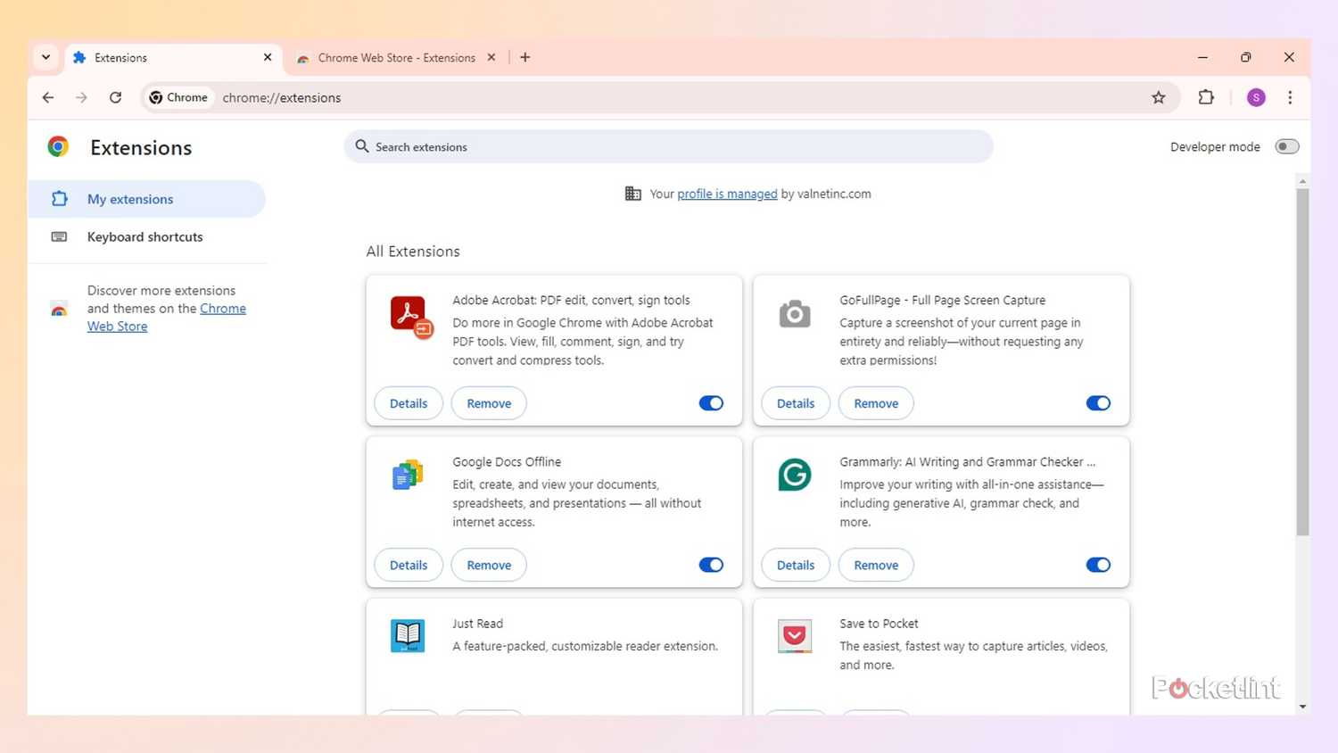Click the Grammarly extension icon
The height and width of the screenshot is (753, 1338).
click(794, 475)
